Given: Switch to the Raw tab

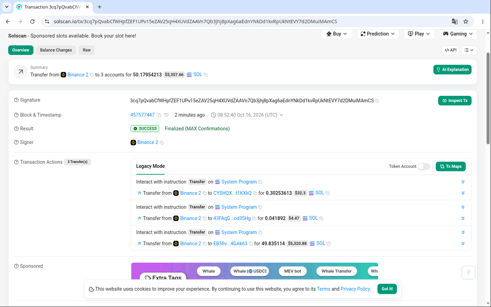Looking at the screenshot, I should tap(87, 50).
